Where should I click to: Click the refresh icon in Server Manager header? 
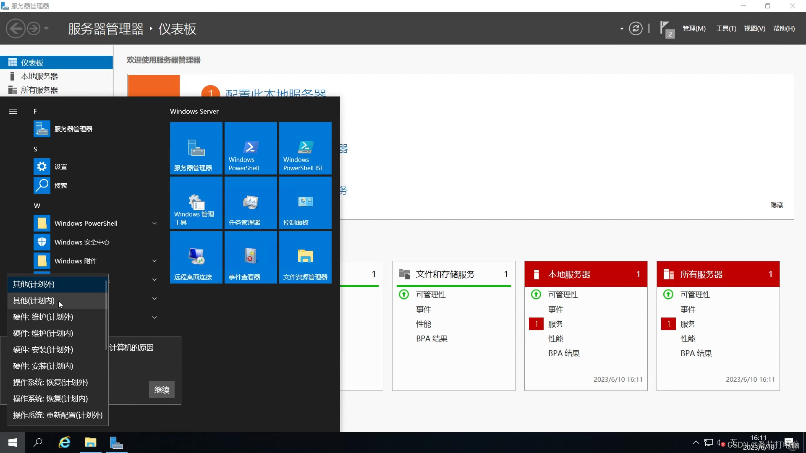click(636, 29)
